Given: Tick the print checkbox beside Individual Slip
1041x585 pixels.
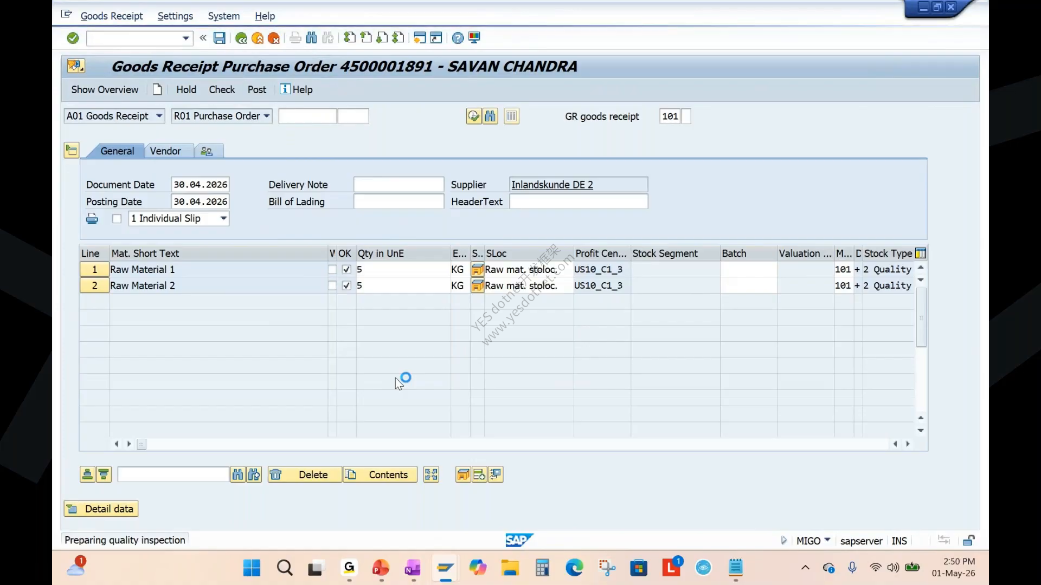Looking at the screenshot, I should (x=117, y=219).
